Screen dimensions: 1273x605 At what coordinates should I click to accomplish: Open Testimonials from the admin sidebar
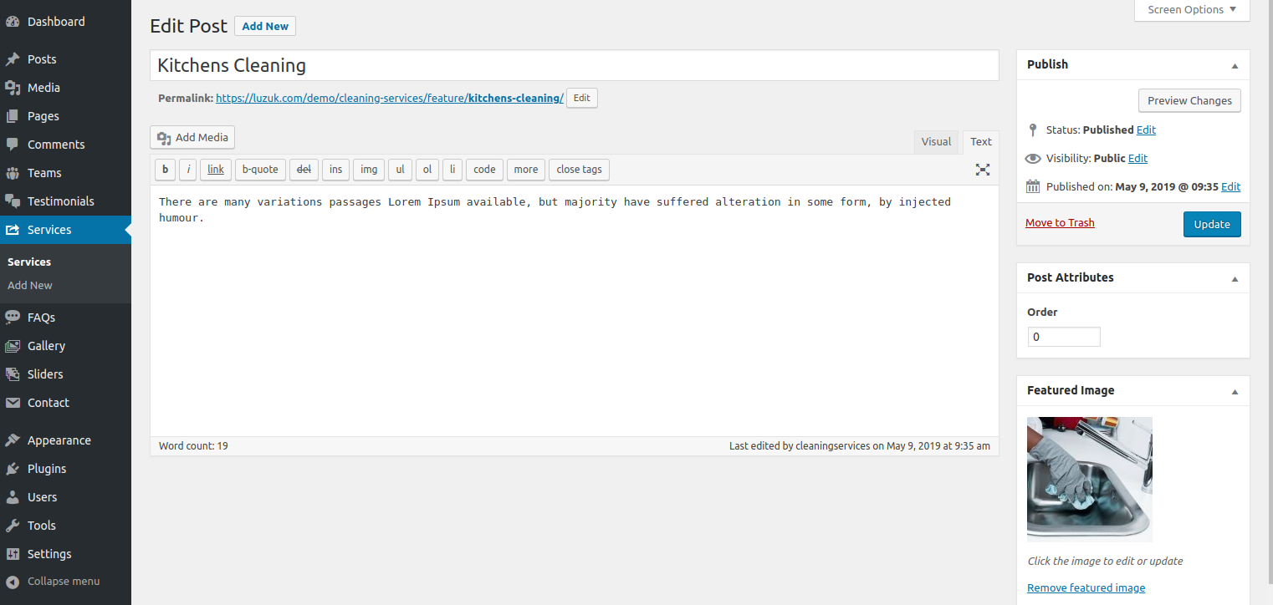60,201
